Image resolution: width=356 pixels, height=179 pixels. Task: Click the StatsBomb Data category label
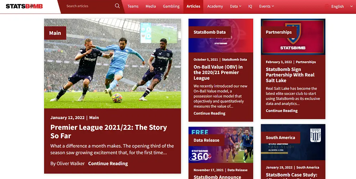point(209,32)
